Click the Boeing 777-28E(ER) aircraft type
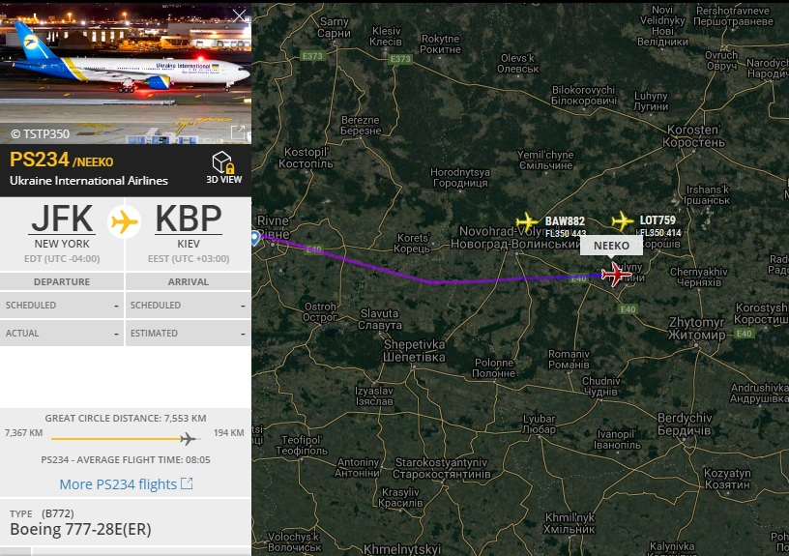Image resolution: width=789 pixels, height=556 pixels. click(x=80, y=529)
